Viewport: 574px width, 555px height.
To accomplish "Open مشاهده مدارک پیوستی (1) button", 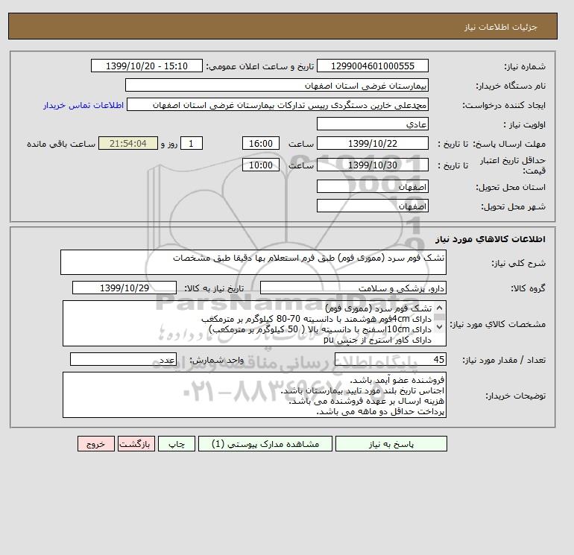I will pos(265,444).
